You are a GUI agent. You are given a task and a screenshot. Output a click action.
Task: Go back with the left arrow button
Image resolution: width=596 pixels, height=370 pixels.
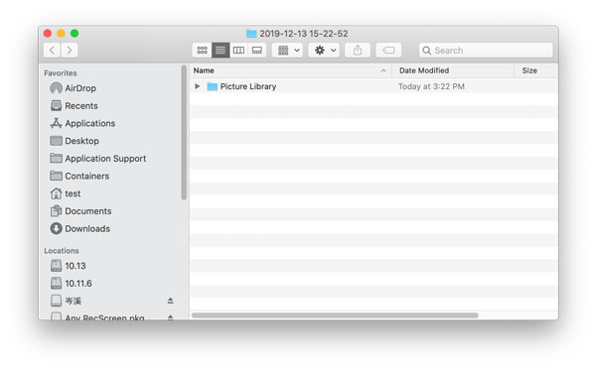tap(52, 50)
